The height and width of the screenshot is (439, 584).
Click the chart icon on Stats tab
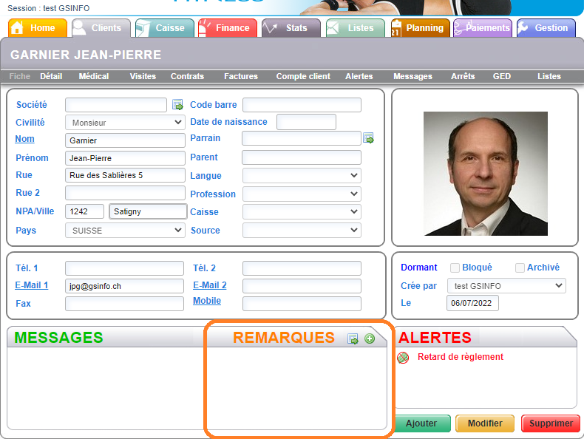point(271,28)
